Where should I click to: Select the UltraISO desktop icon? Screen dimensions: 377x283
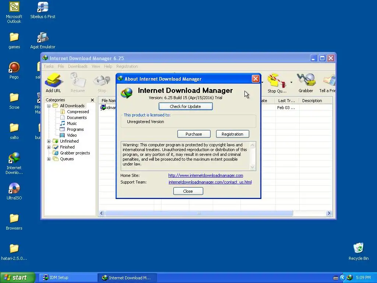(14, 192)
